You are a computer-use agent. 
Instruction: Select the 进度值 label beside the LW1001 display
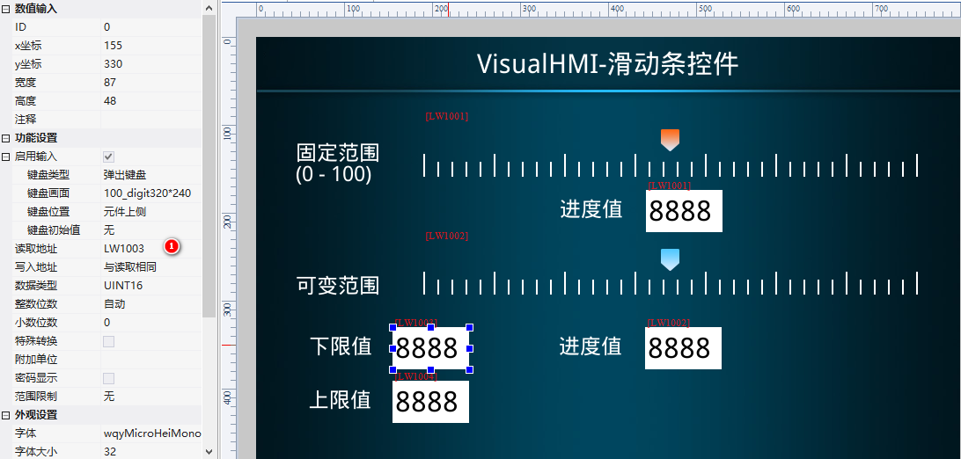[x=591, y=208]
